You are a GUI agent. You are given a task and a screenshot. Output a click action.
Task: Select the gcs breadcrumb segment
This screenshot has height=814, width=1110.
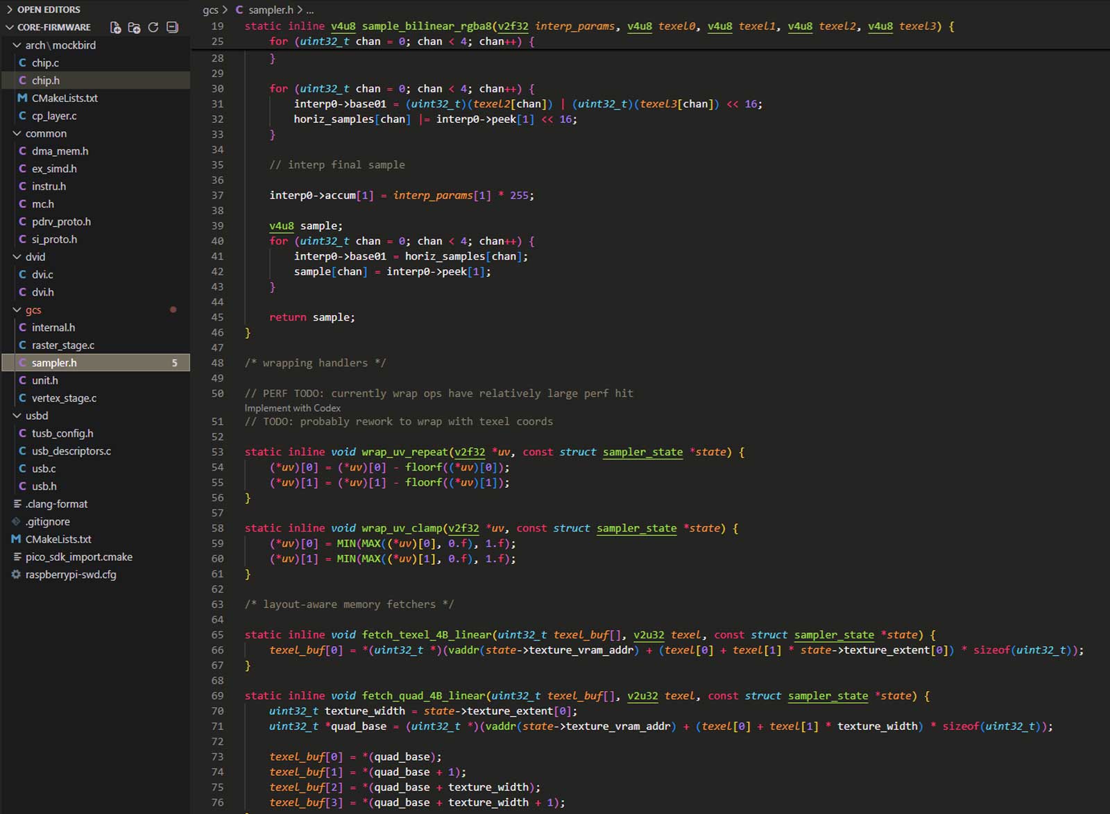(x=210, y=10)
